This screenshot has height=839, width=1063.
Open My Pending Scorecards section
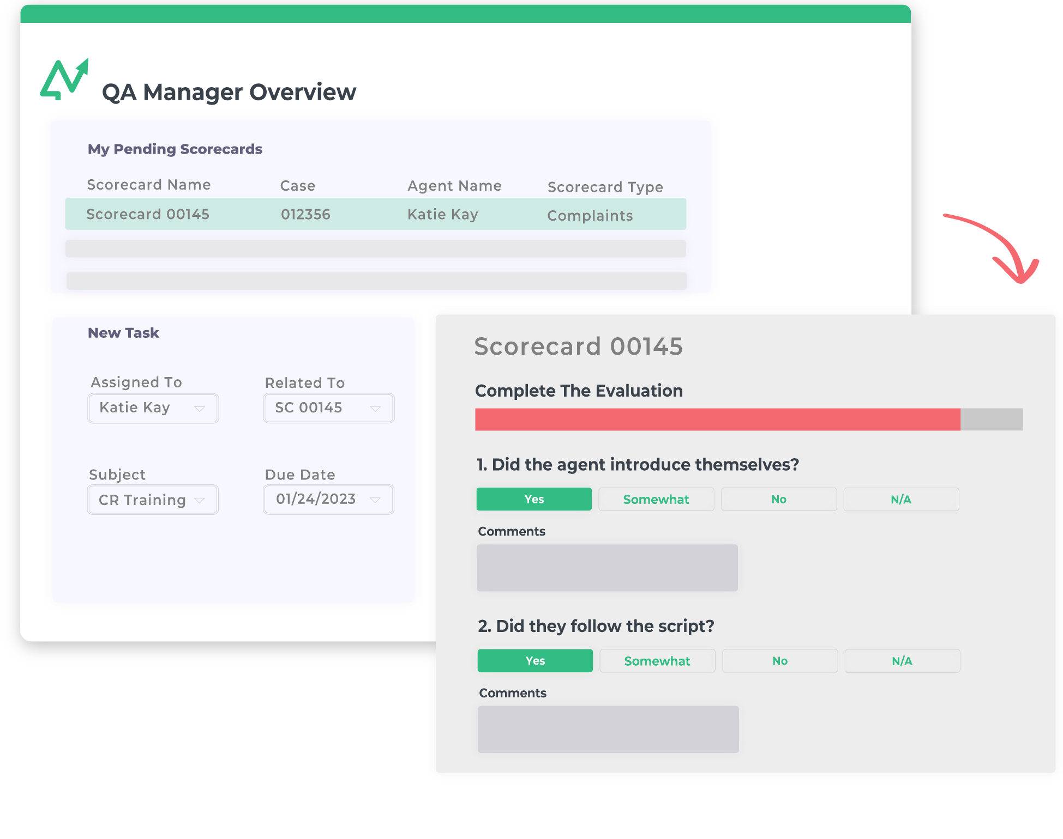(x=175, y=149)
